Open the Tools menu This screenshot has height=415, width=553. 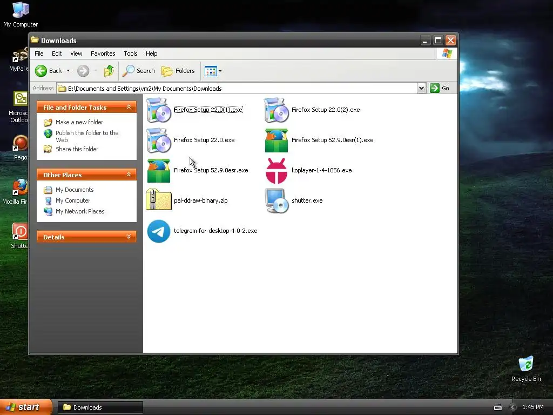coord(131,53)
